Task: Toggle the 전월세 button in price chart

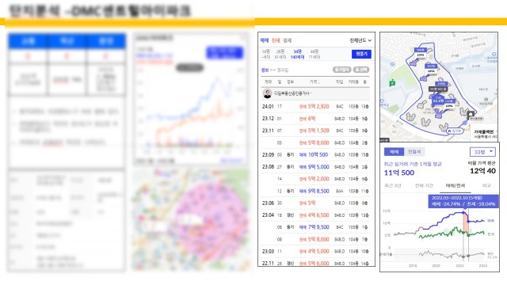Action: click(414, 152)
